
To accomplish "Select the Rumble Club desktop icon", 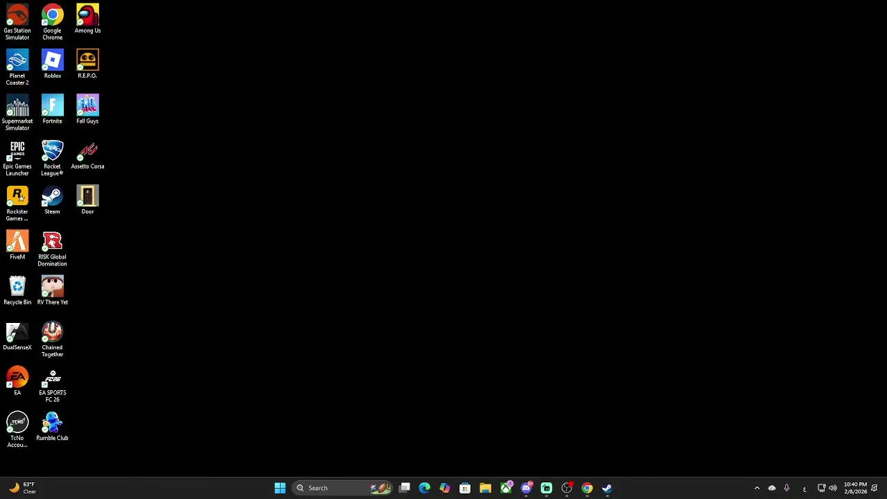I will tap(52, 426).
